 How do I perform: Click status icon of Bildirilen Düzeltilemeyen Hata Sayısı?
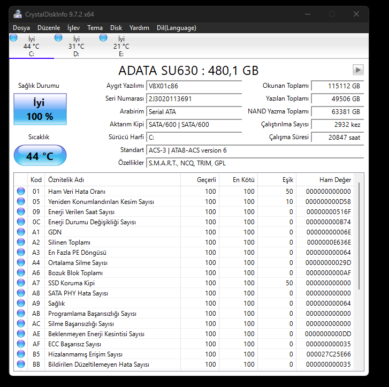point(21,364)
